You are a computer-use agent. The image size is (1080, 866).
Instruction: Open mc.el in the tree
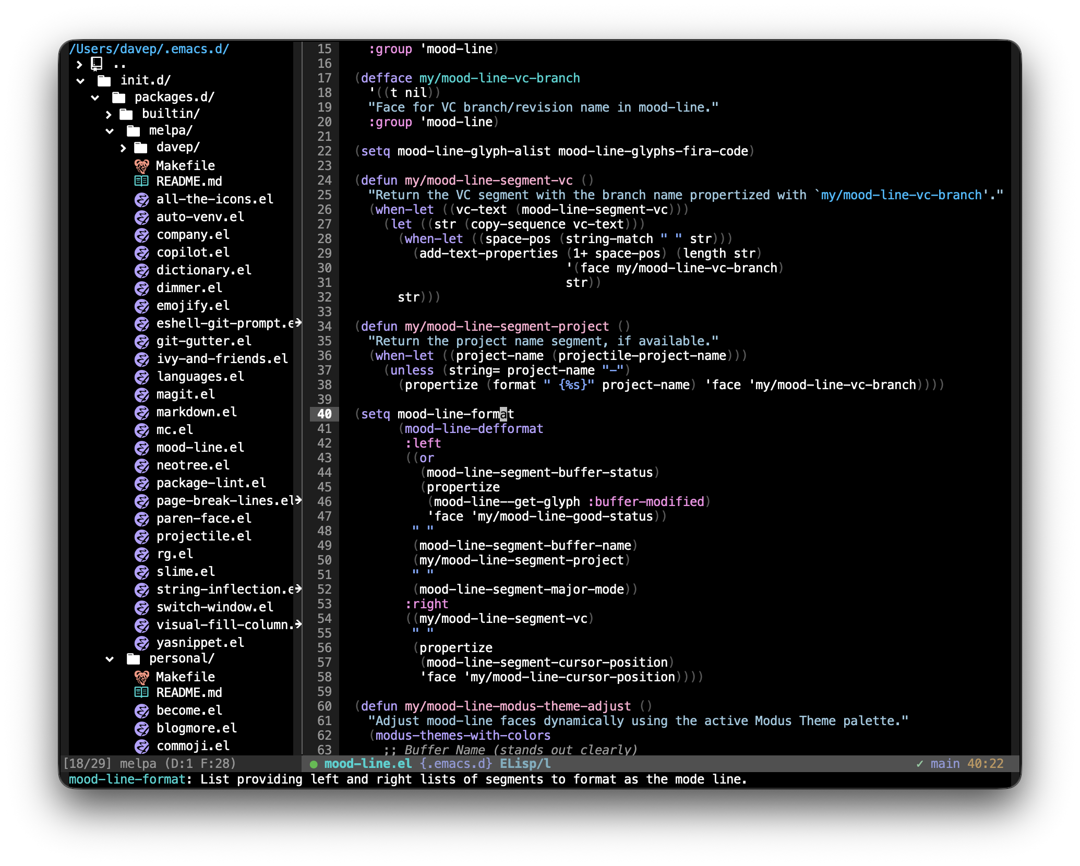[x=175, y=430]
